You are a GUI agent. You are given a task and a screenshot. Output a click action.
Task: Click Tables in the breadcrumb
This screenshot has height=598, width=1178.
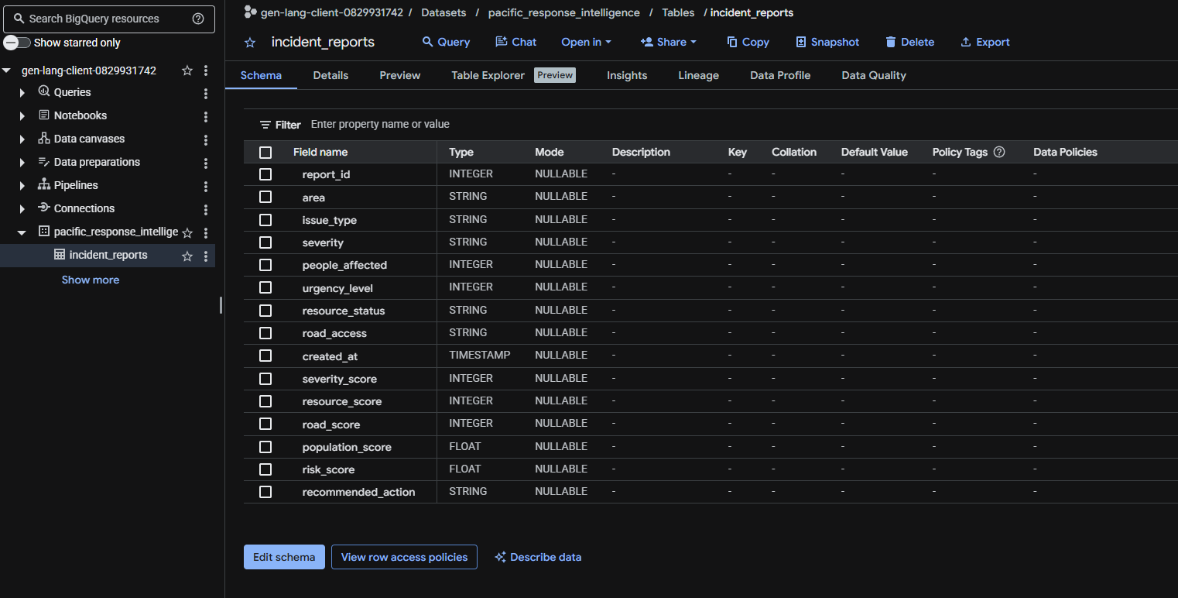(678, 12)
